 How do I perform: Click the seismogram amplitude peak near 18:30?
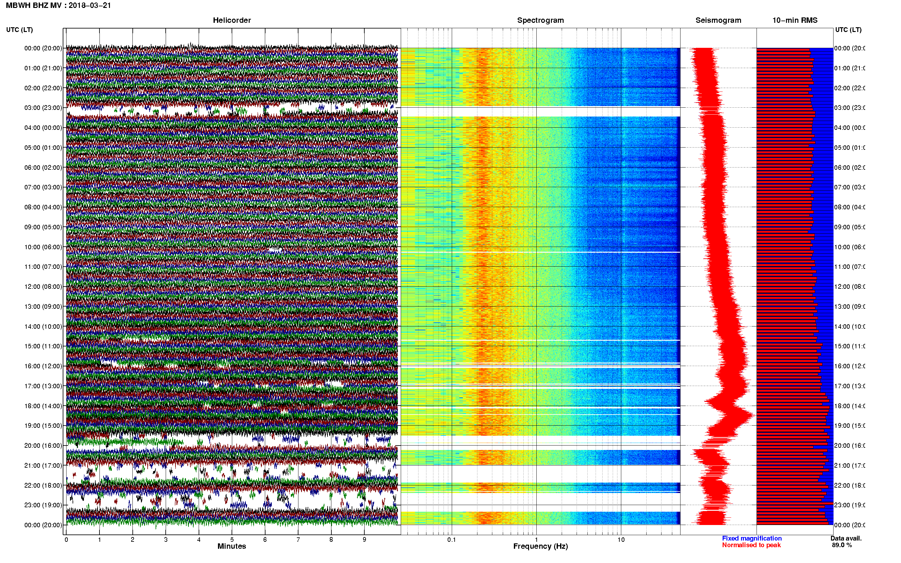click(x=749, y=415)
